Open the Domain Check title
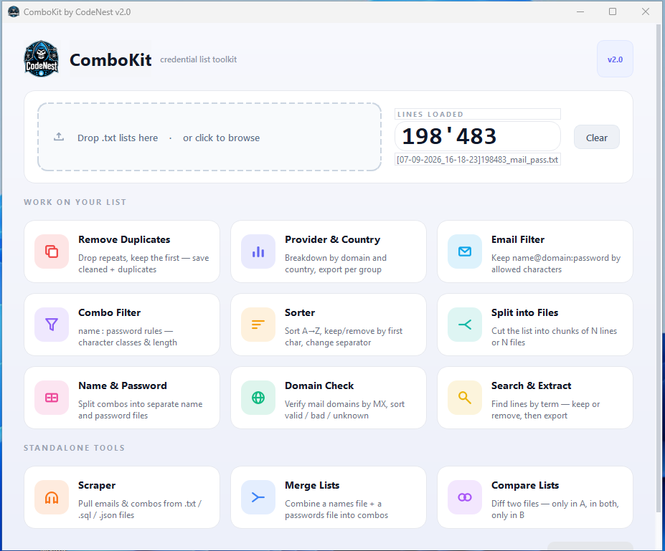Screen dimensions: 665x551 click(x=319, y=385)
